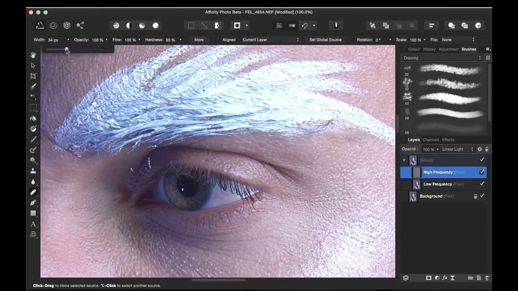Viewport: 518px width, 291px height.
Task: Switch to Develop persona
Action: click(67, 25)
